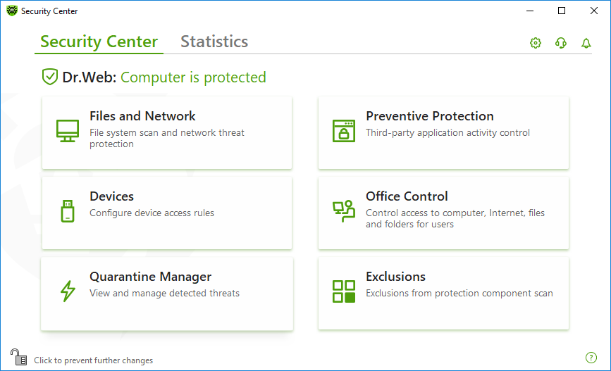Click the Quarantine Manager lightning icon

[68, 291]
